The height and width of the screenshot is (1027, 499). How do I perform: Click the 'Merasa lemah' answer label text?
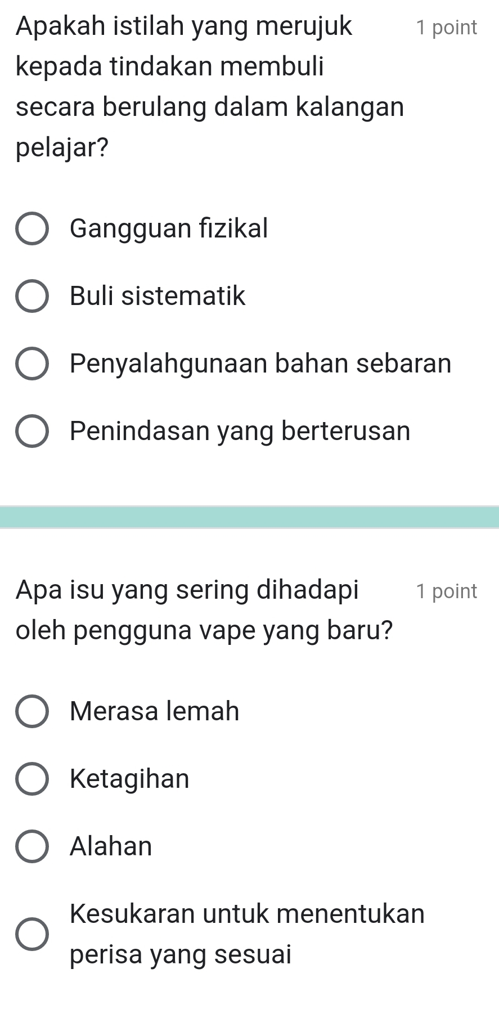point(155,711)
